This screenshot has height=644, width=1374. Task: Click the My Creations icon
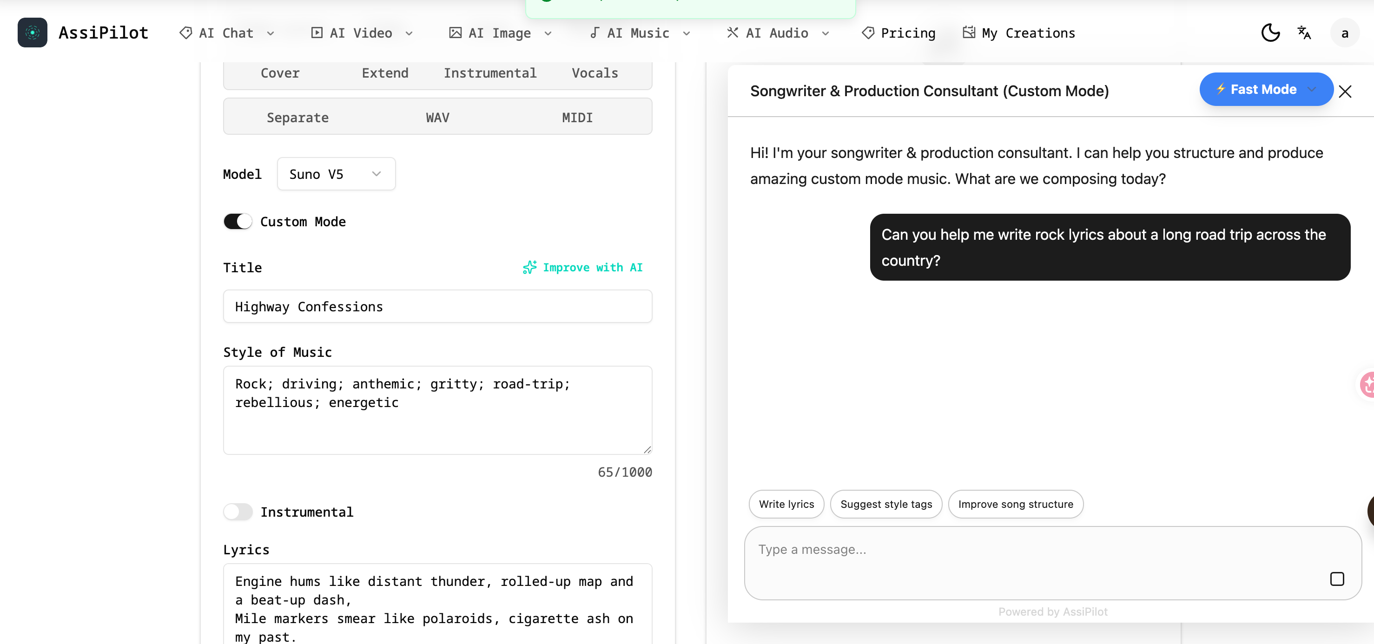(x=969, y=32)
